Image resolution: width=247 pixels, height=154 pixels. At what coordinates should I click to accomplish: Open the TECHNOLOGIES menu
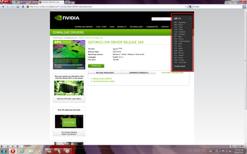[136, 27]
